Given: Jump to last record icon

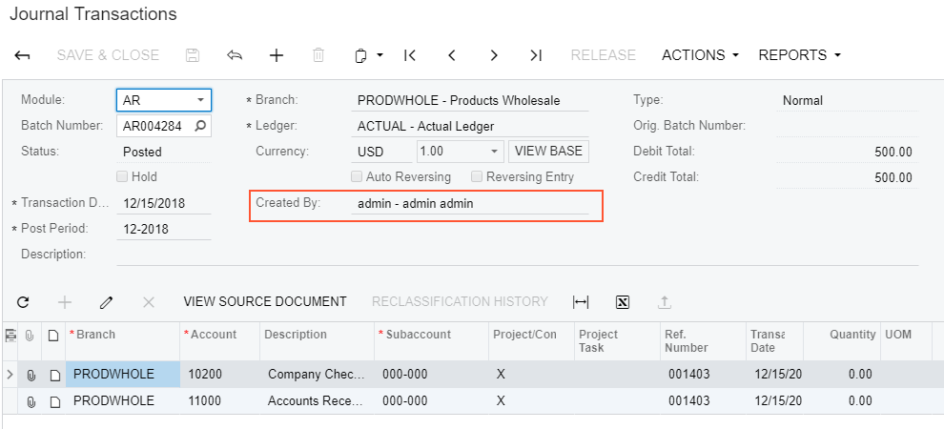Looking at the screenshot, I should coord(536,55).
